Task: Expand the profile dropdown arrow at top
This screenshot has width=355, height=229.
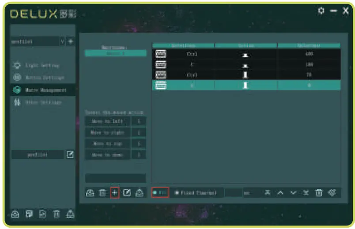Action: 62,41
